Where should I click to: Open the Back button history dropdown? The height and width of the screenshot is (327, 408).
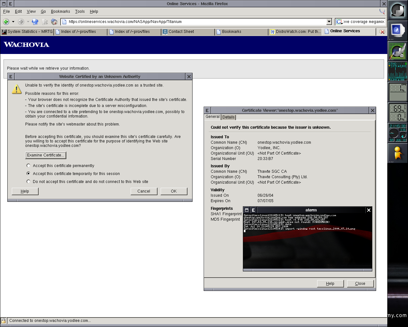tap(13, 22)
